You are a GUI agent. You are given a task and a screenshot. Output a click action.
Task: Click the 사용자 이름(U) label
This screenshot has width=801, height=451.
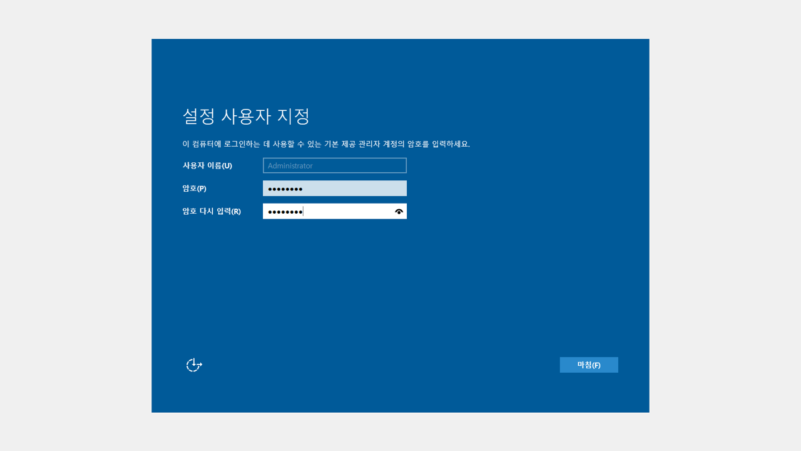click(207, 165)
